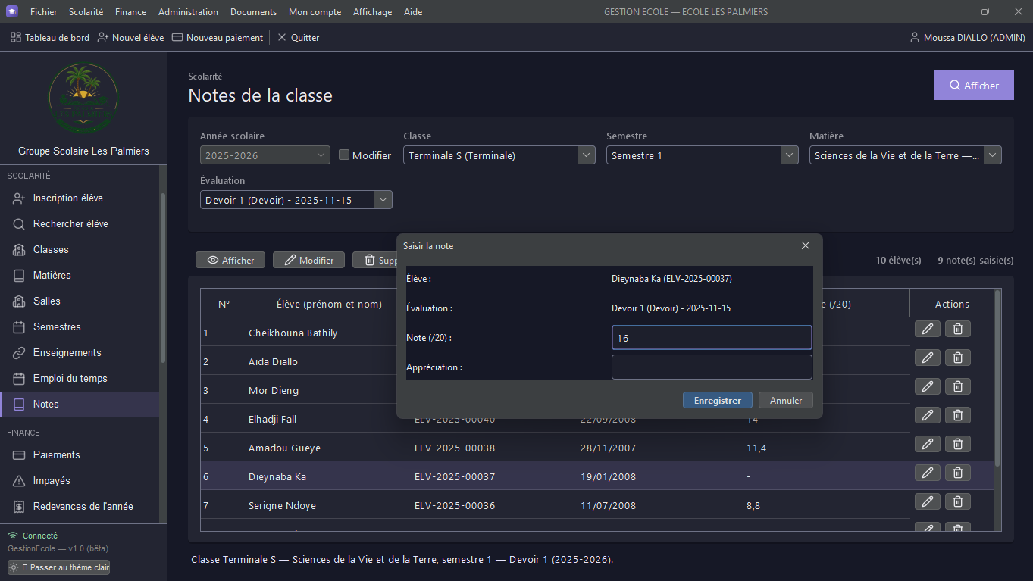Open the Administration menu
This screenshot has width=1033, height=581.
click(188, 11)
